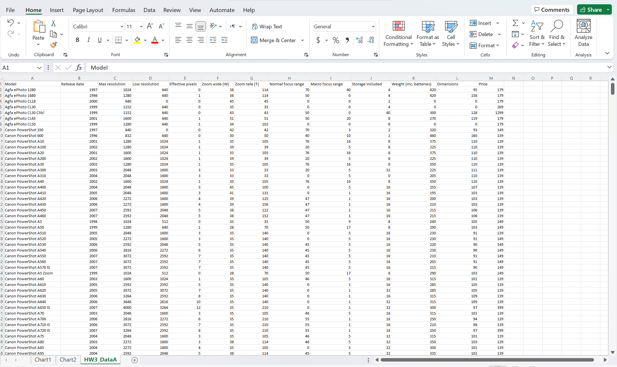Open Cell Styles gallery
The image size is (617, 367).
point(451,33)
